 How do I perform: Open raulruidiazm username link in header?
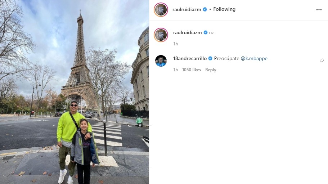click(x=187, y=10)
